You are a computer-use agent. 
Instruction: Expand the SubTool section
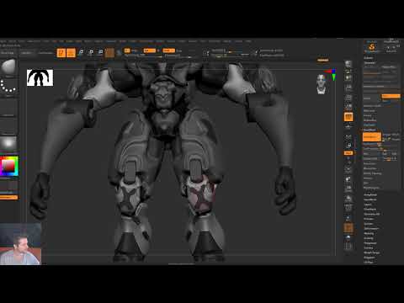[369, 58]
